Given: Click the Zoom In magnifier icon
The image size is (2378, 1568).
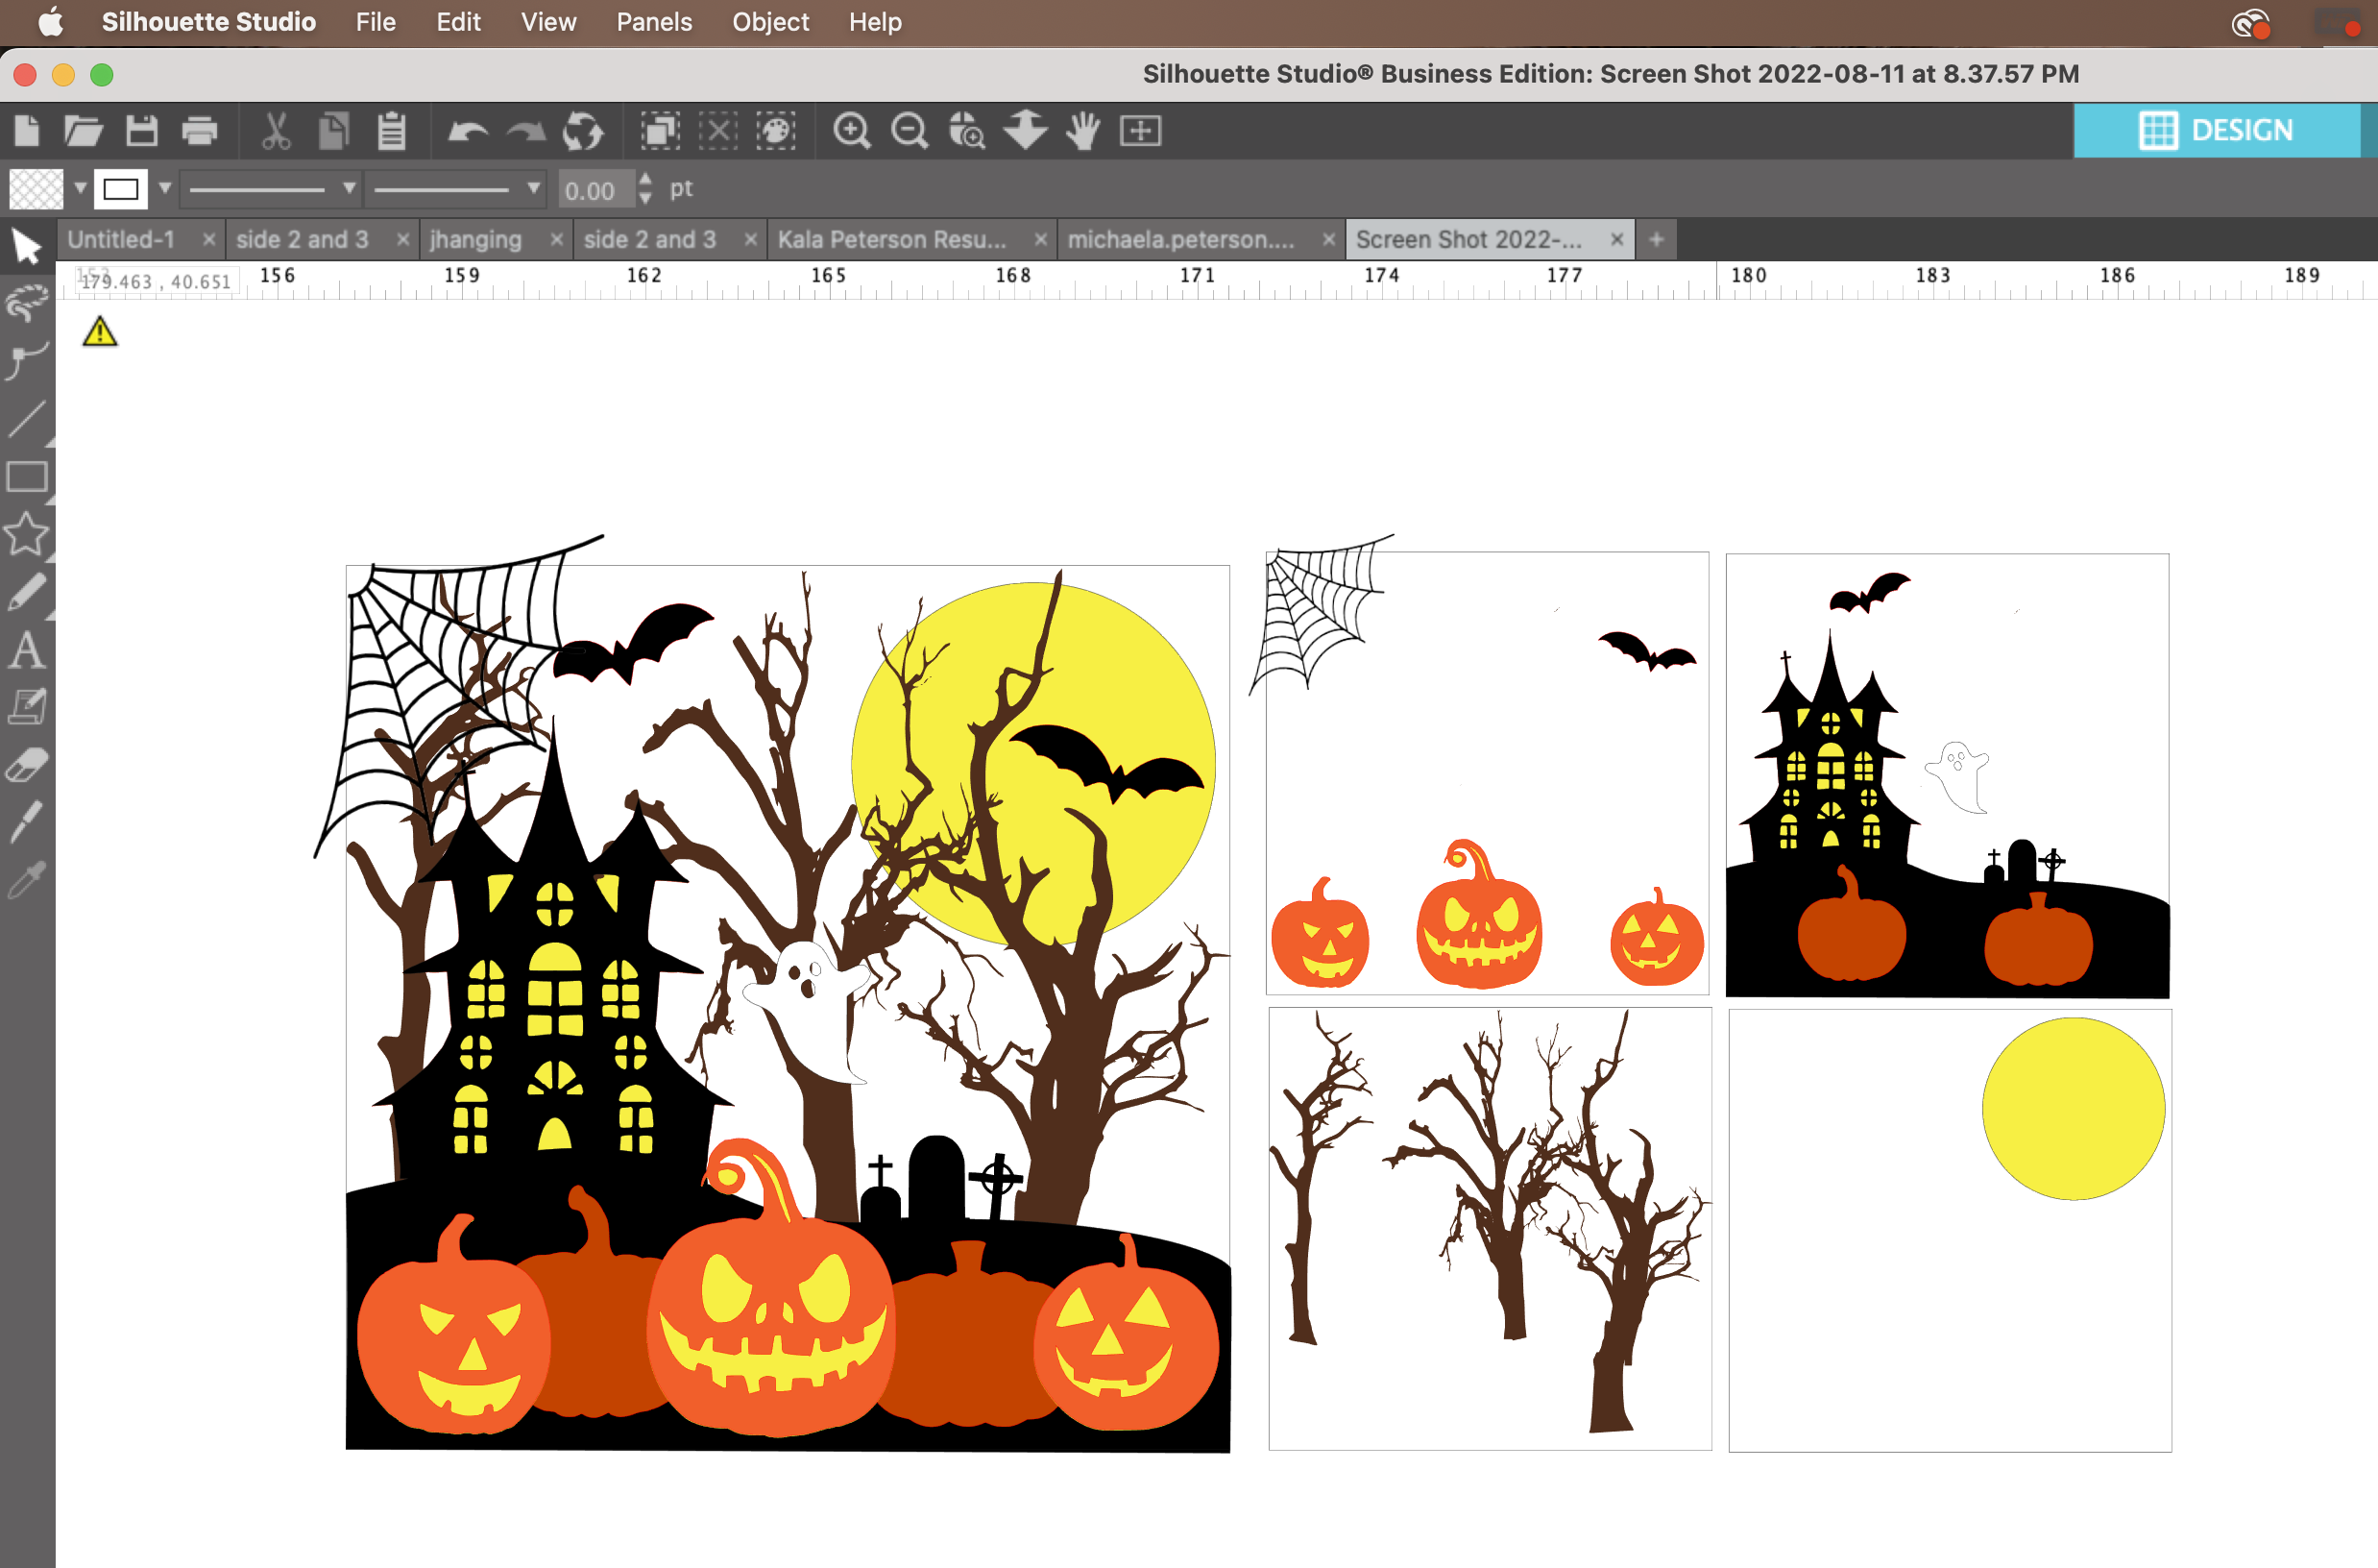Looking at the screenshot, I should tap(852, 131).
